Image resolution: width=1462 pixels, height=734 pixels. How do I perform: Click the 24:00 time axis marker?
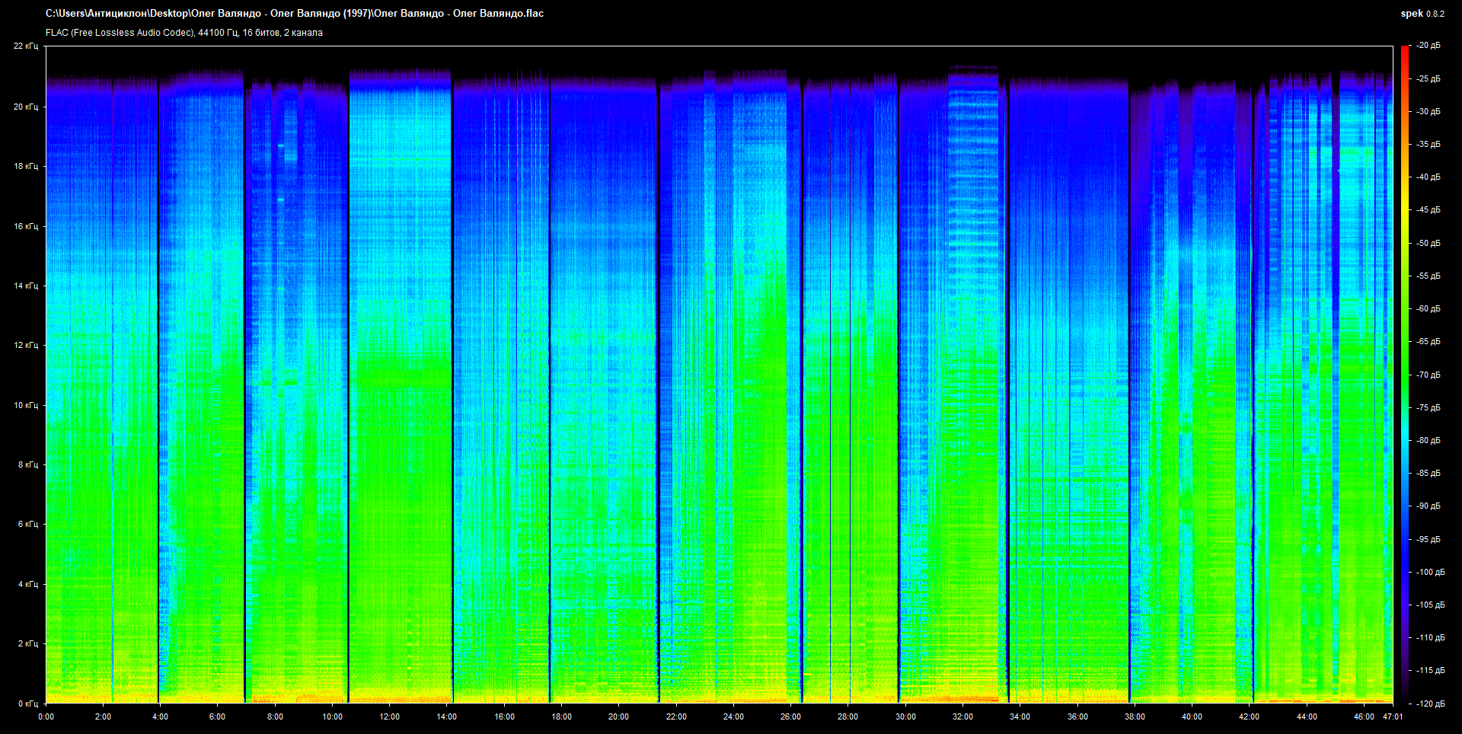[x=733, y=716]
